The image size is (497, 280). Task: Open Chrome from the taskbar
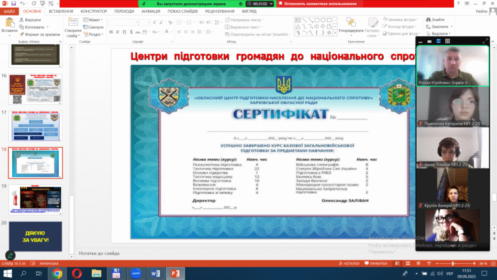coord(57,274)
